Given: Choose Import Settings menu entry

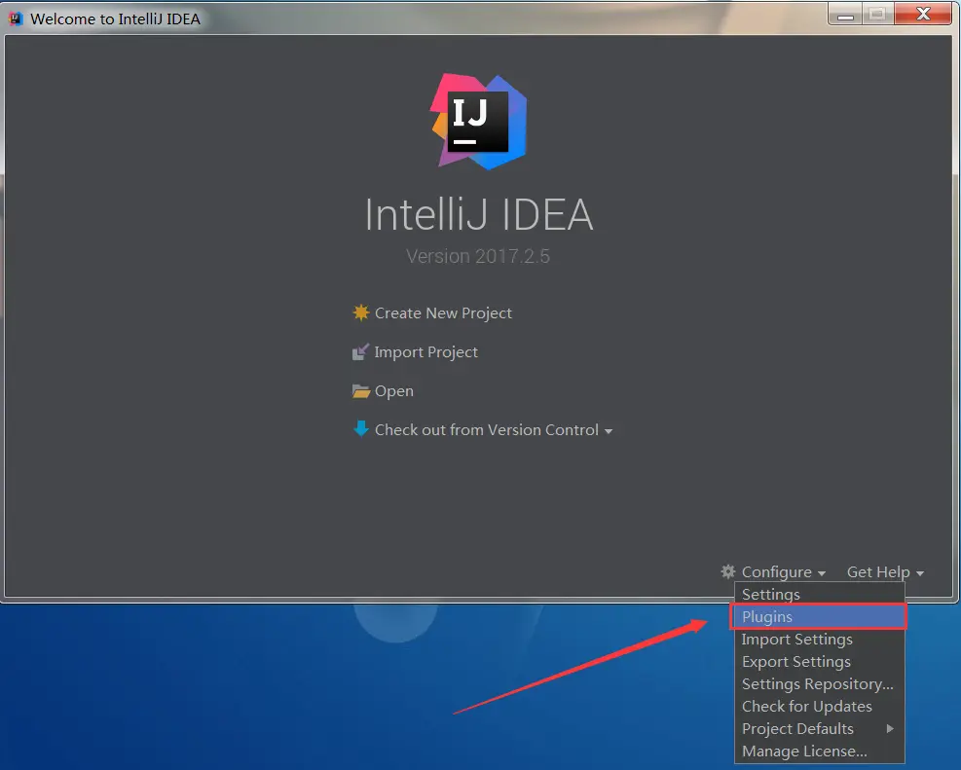Looking at the screenshot, I should point(820,640).
